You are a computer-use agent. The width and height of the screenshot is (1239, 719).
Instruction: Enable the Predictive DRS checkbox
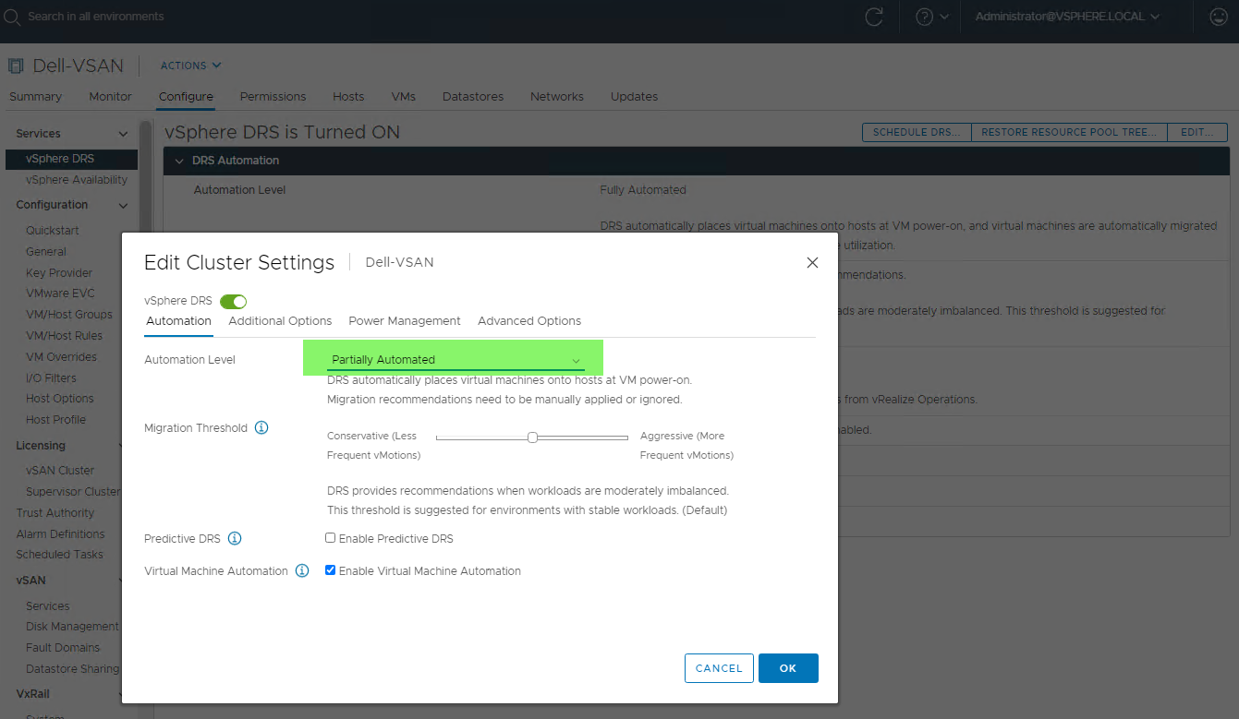[x=330, y=537]
